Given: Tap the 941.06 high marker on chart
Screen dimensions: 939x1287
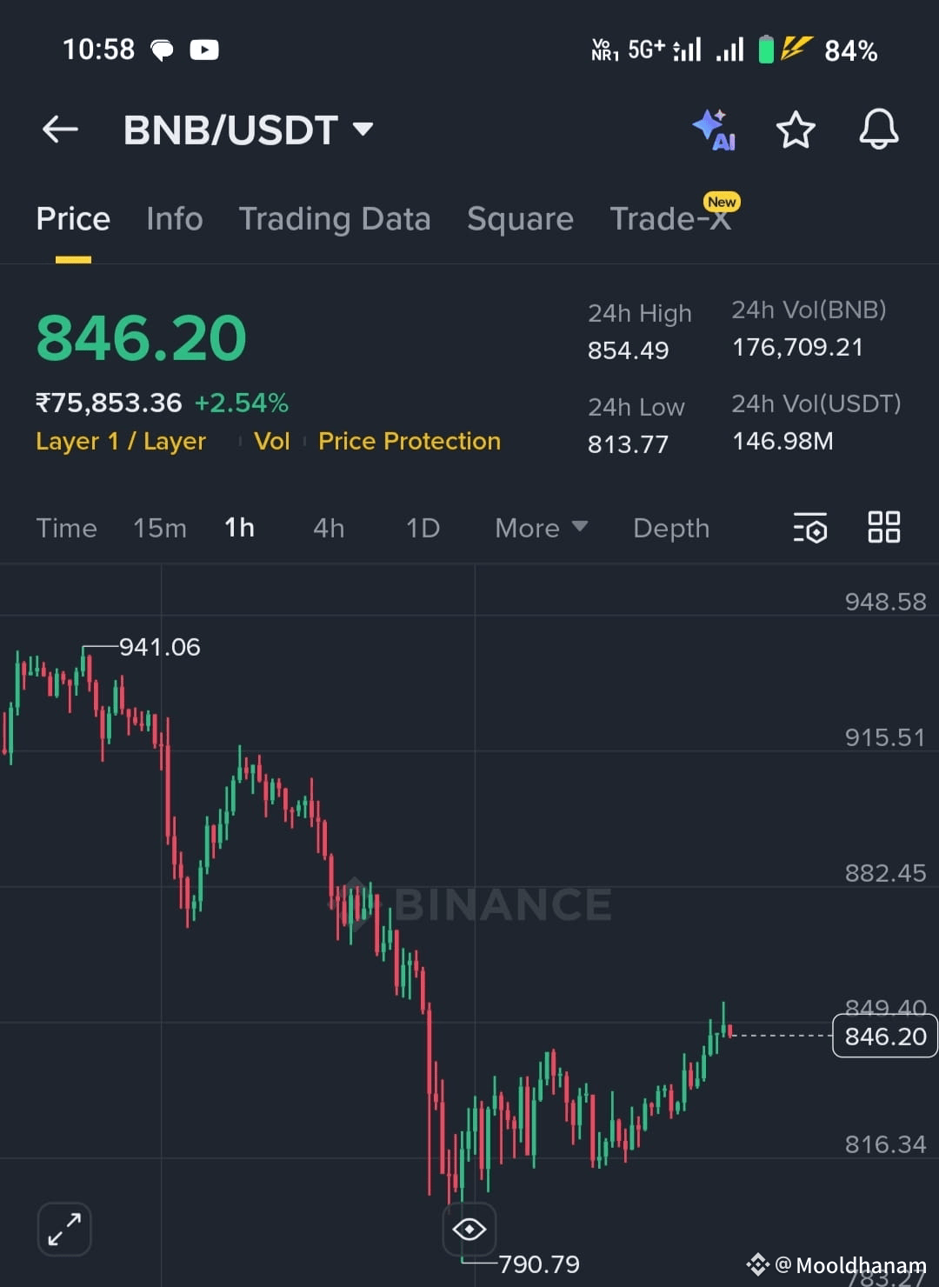Looking at the screenshot, I should click(x=160, y=647).
